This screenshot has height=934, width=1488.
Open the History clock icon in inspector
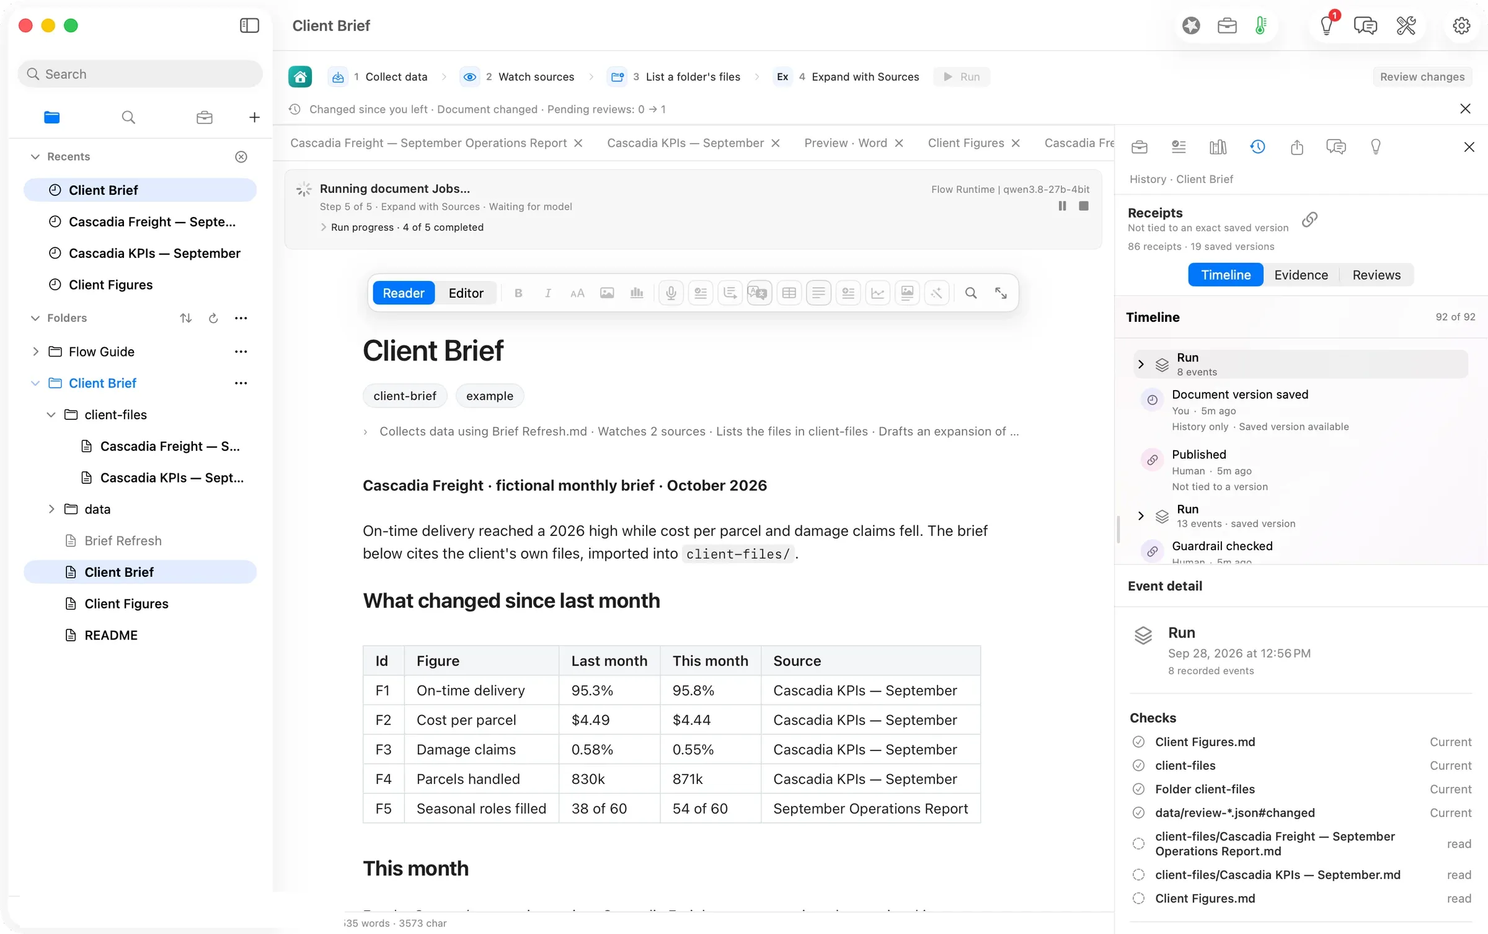pyautogui.click(x=1257, y=147)
